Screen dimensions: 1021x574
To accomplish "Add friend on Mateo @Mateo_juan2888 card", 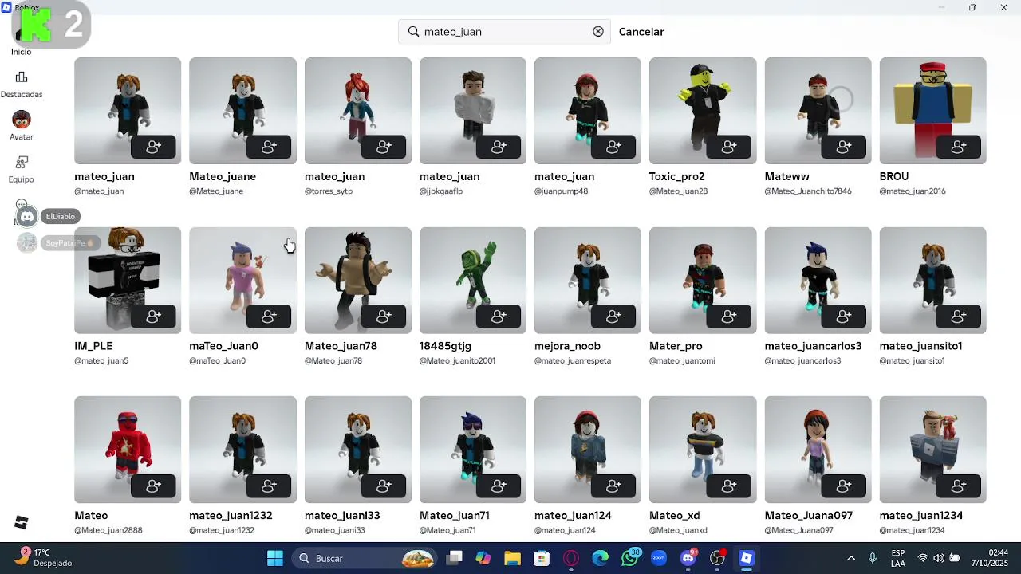I will click(154, 486).
